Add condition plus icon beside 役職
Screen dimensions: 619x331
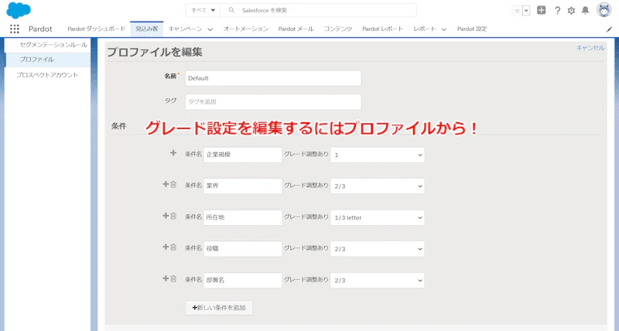point(166,247)
